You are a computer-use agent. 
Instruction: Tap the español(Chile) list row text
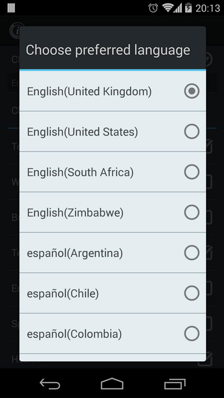click(x=63, y=294)
